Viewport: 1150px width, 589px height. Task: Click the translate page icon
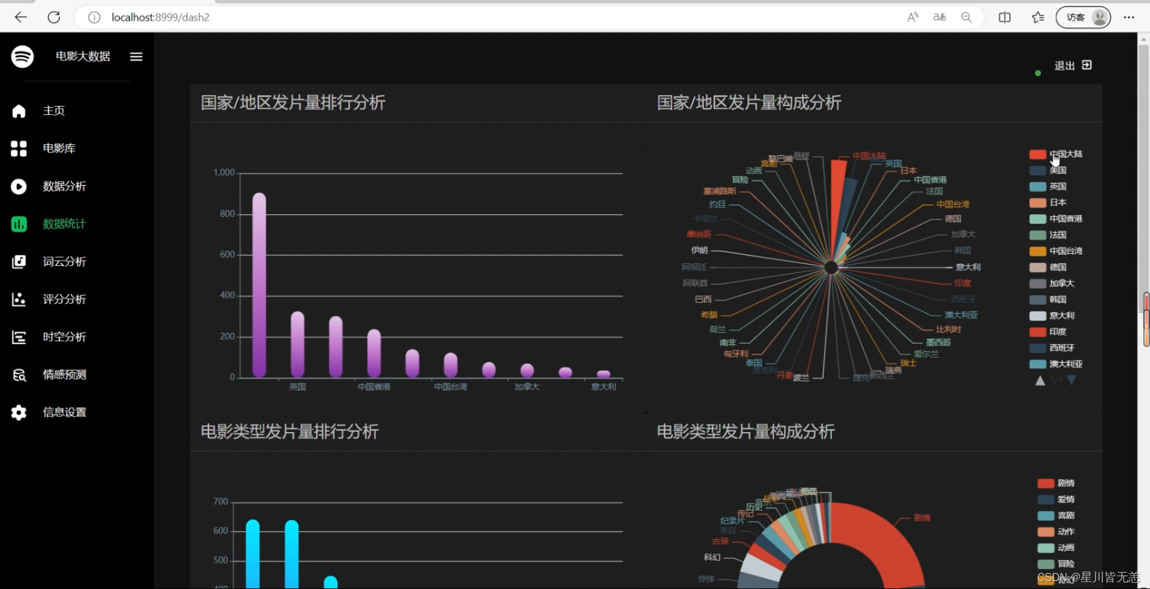(x=940, y=17)
